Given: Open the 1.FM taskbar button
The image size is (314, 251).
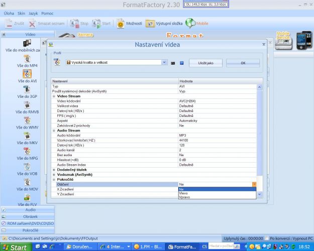Looking at the screenshot, I should pos(148,247).
